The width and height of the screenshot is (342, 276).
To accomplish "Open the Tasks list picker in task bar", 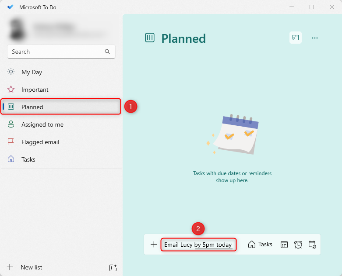I will tap(260, 245).
